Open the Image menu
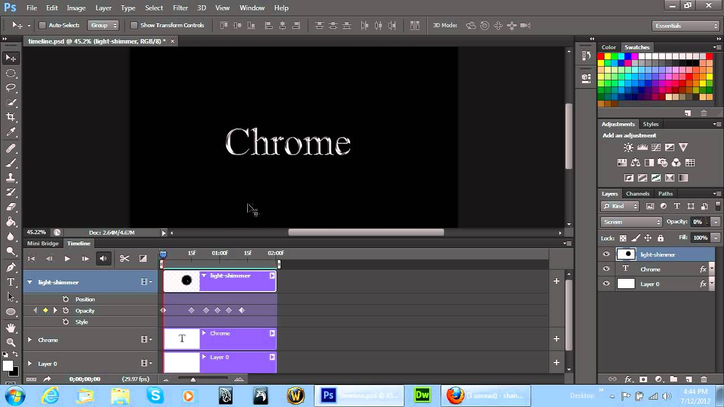This screenshot has width=724, height=407. (76, 8)
